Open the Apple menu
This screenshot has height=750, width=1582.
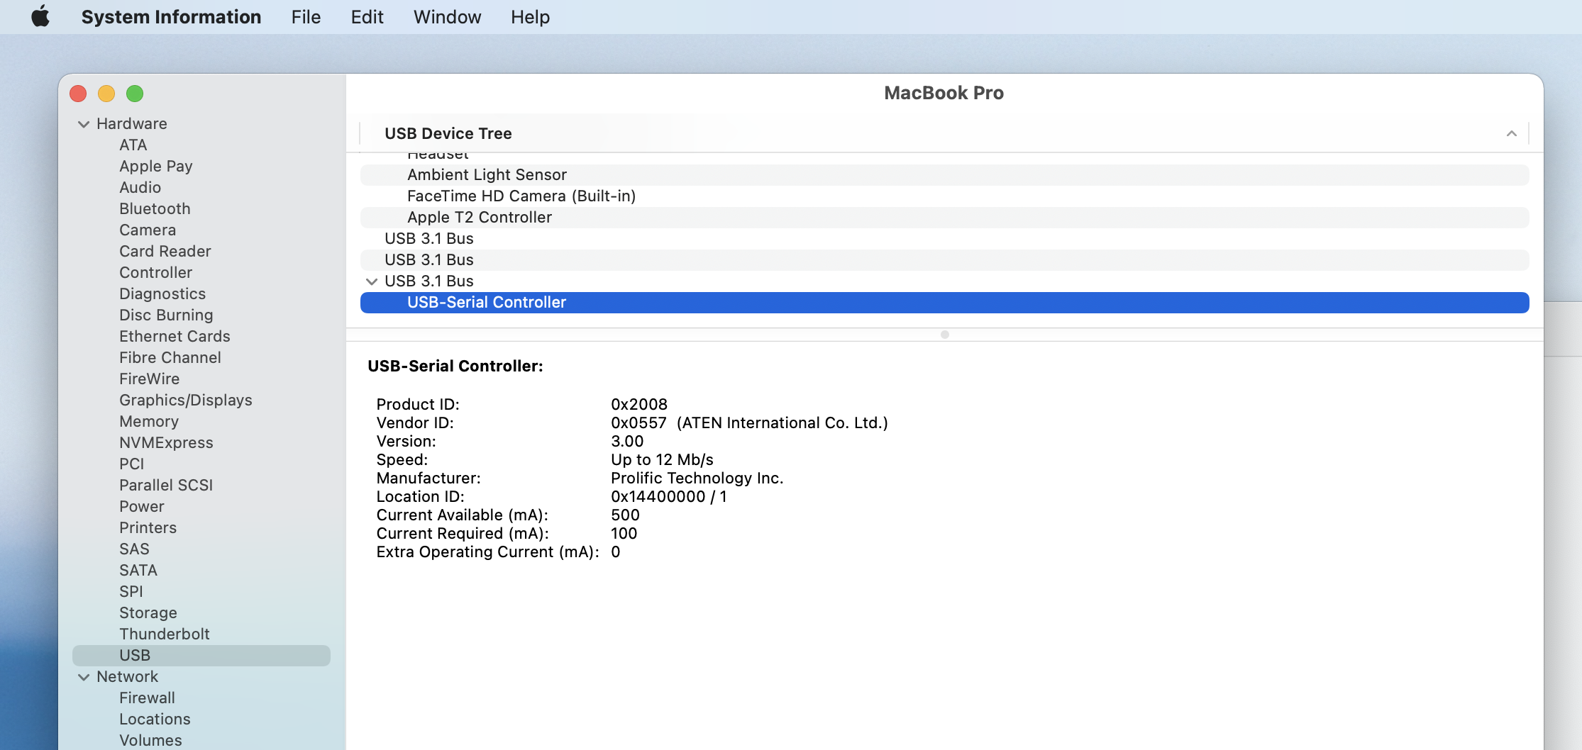[40, 16]
